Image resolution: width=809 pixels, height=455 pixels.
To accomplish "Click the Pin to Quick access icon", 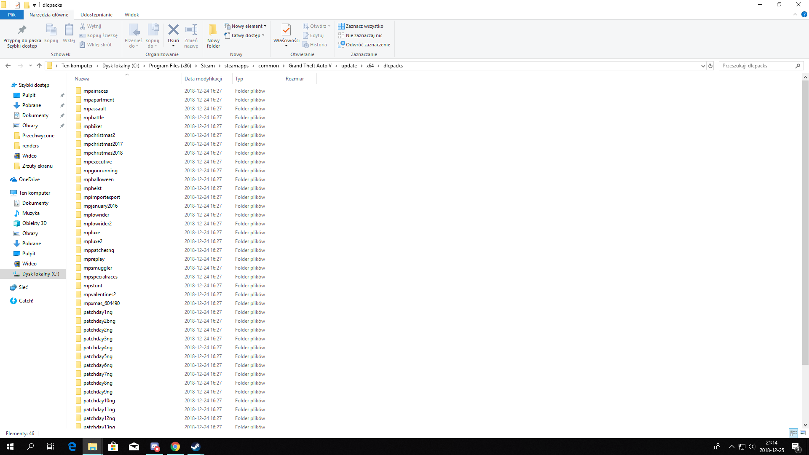I will pyautogui.click(x=22, y=30).
